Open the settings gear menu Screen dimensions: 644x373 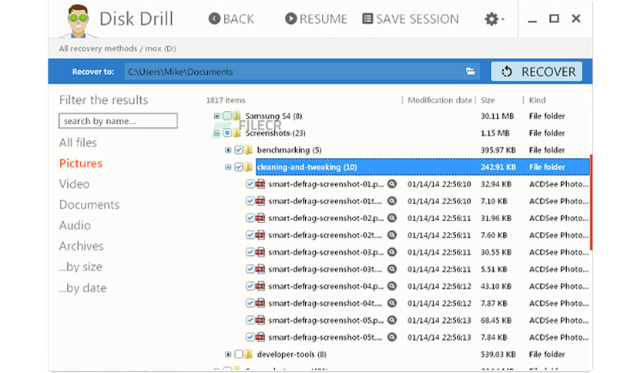pyautogui.click(x=494, y=19)
